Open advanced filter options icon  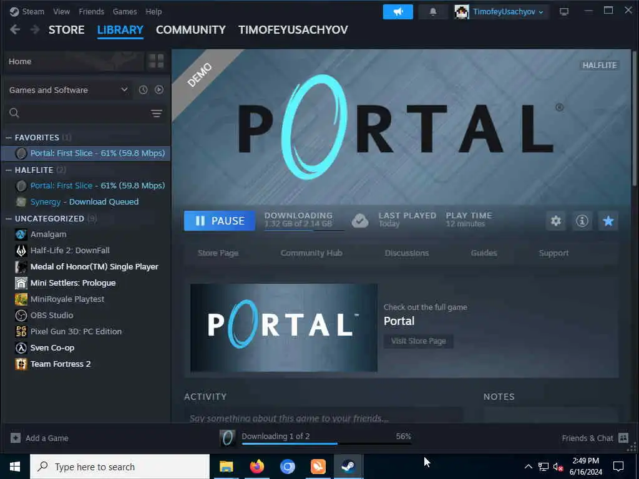point(157,114)
